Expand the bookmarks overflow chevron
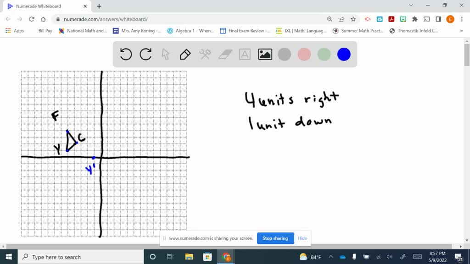The height and width of the screenshot is (264, 470). click(x=462, y=31)
